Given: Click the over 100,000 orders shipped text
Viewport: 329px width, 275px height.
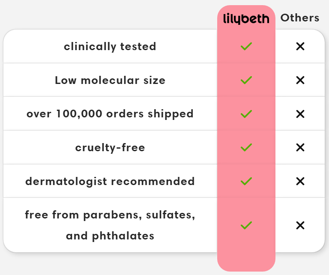Looking at the screenshot, I should 110,114.
